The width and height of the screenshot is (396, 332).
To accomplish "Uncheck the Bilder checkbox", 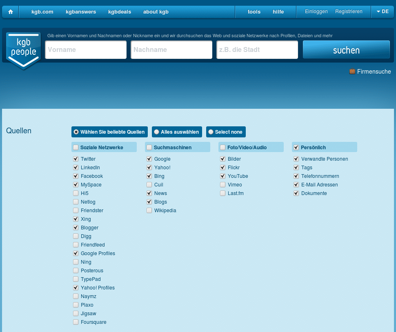I will [x=223, y=159].
